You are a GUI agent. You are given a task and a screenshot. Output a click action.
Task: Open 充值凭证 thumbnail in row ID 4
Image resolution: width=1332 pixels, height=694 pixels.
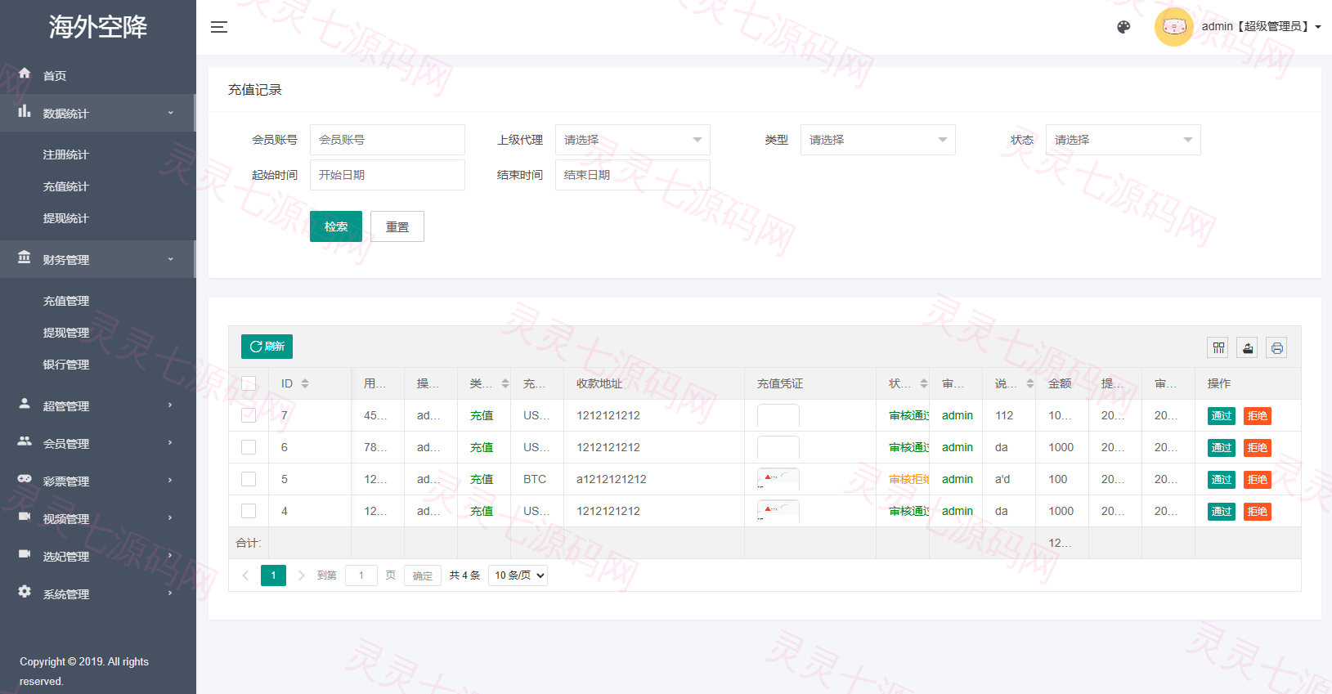click(x=778, y=511)
